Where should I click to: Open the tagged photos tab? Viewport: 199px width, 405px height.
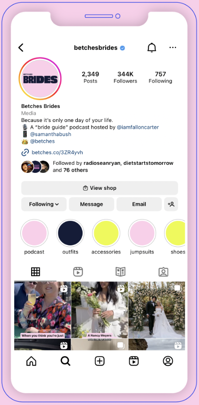tap(163, 272)
